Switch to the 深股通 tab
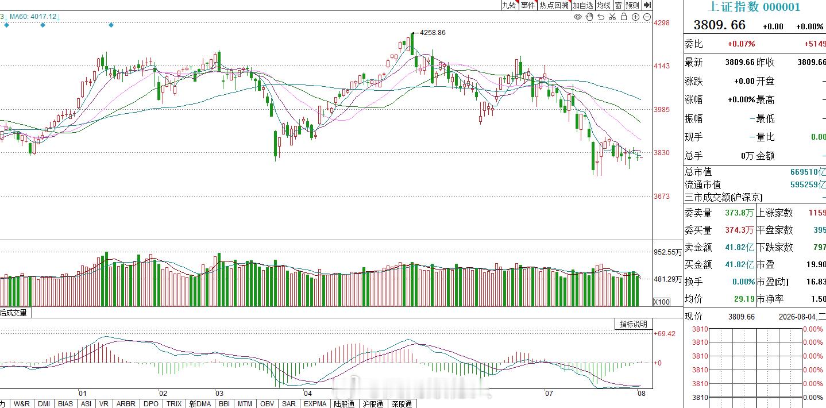 coord(402,403)
